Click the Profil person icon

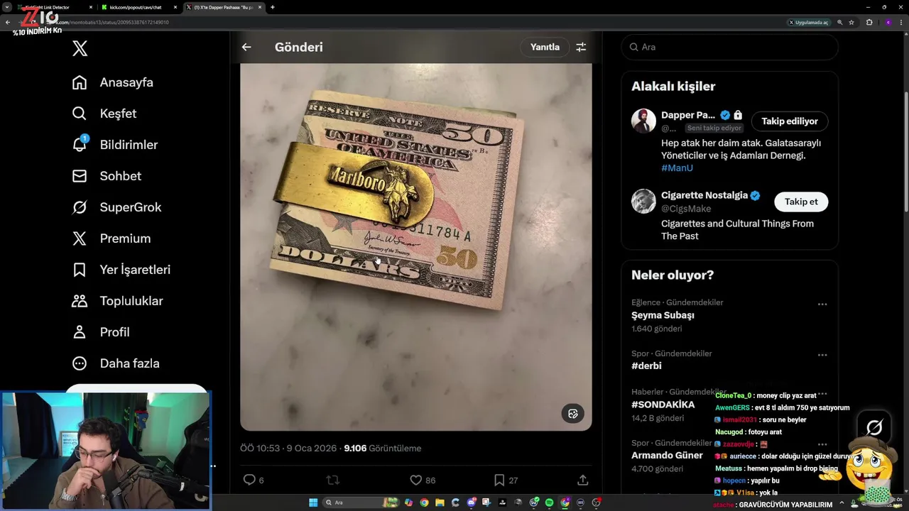click(x=80, y=332)
